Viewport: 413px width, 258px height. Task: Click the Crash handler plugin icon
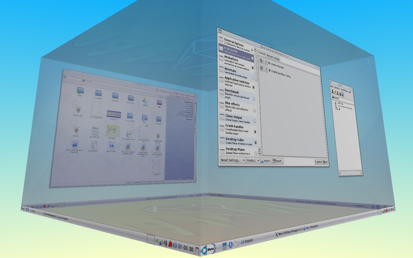[222, 128]
